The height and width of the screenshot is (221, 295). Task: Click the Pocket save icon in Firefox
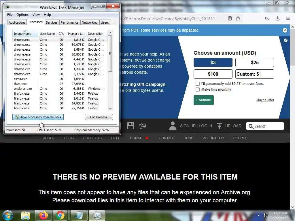tap(267, 18)
